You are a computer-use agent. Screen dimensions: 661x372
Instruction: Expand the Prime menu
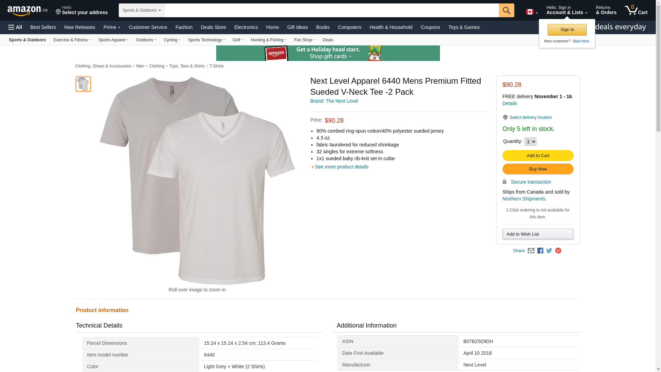[112, 27]
